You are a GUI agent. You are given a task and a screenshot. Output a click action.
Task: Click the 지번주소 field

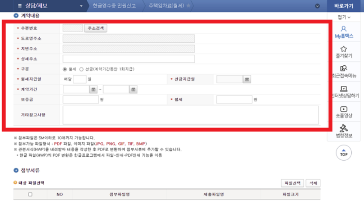[x=129, y=49]
